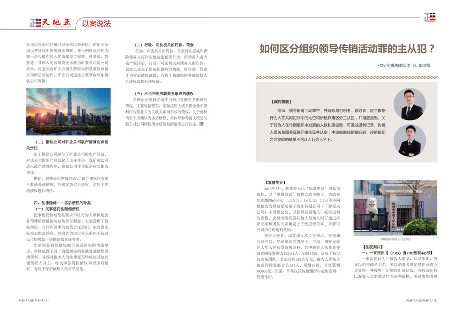Click the 【法院判决】 heading
The image size is (459, 314).
(373, 247)
